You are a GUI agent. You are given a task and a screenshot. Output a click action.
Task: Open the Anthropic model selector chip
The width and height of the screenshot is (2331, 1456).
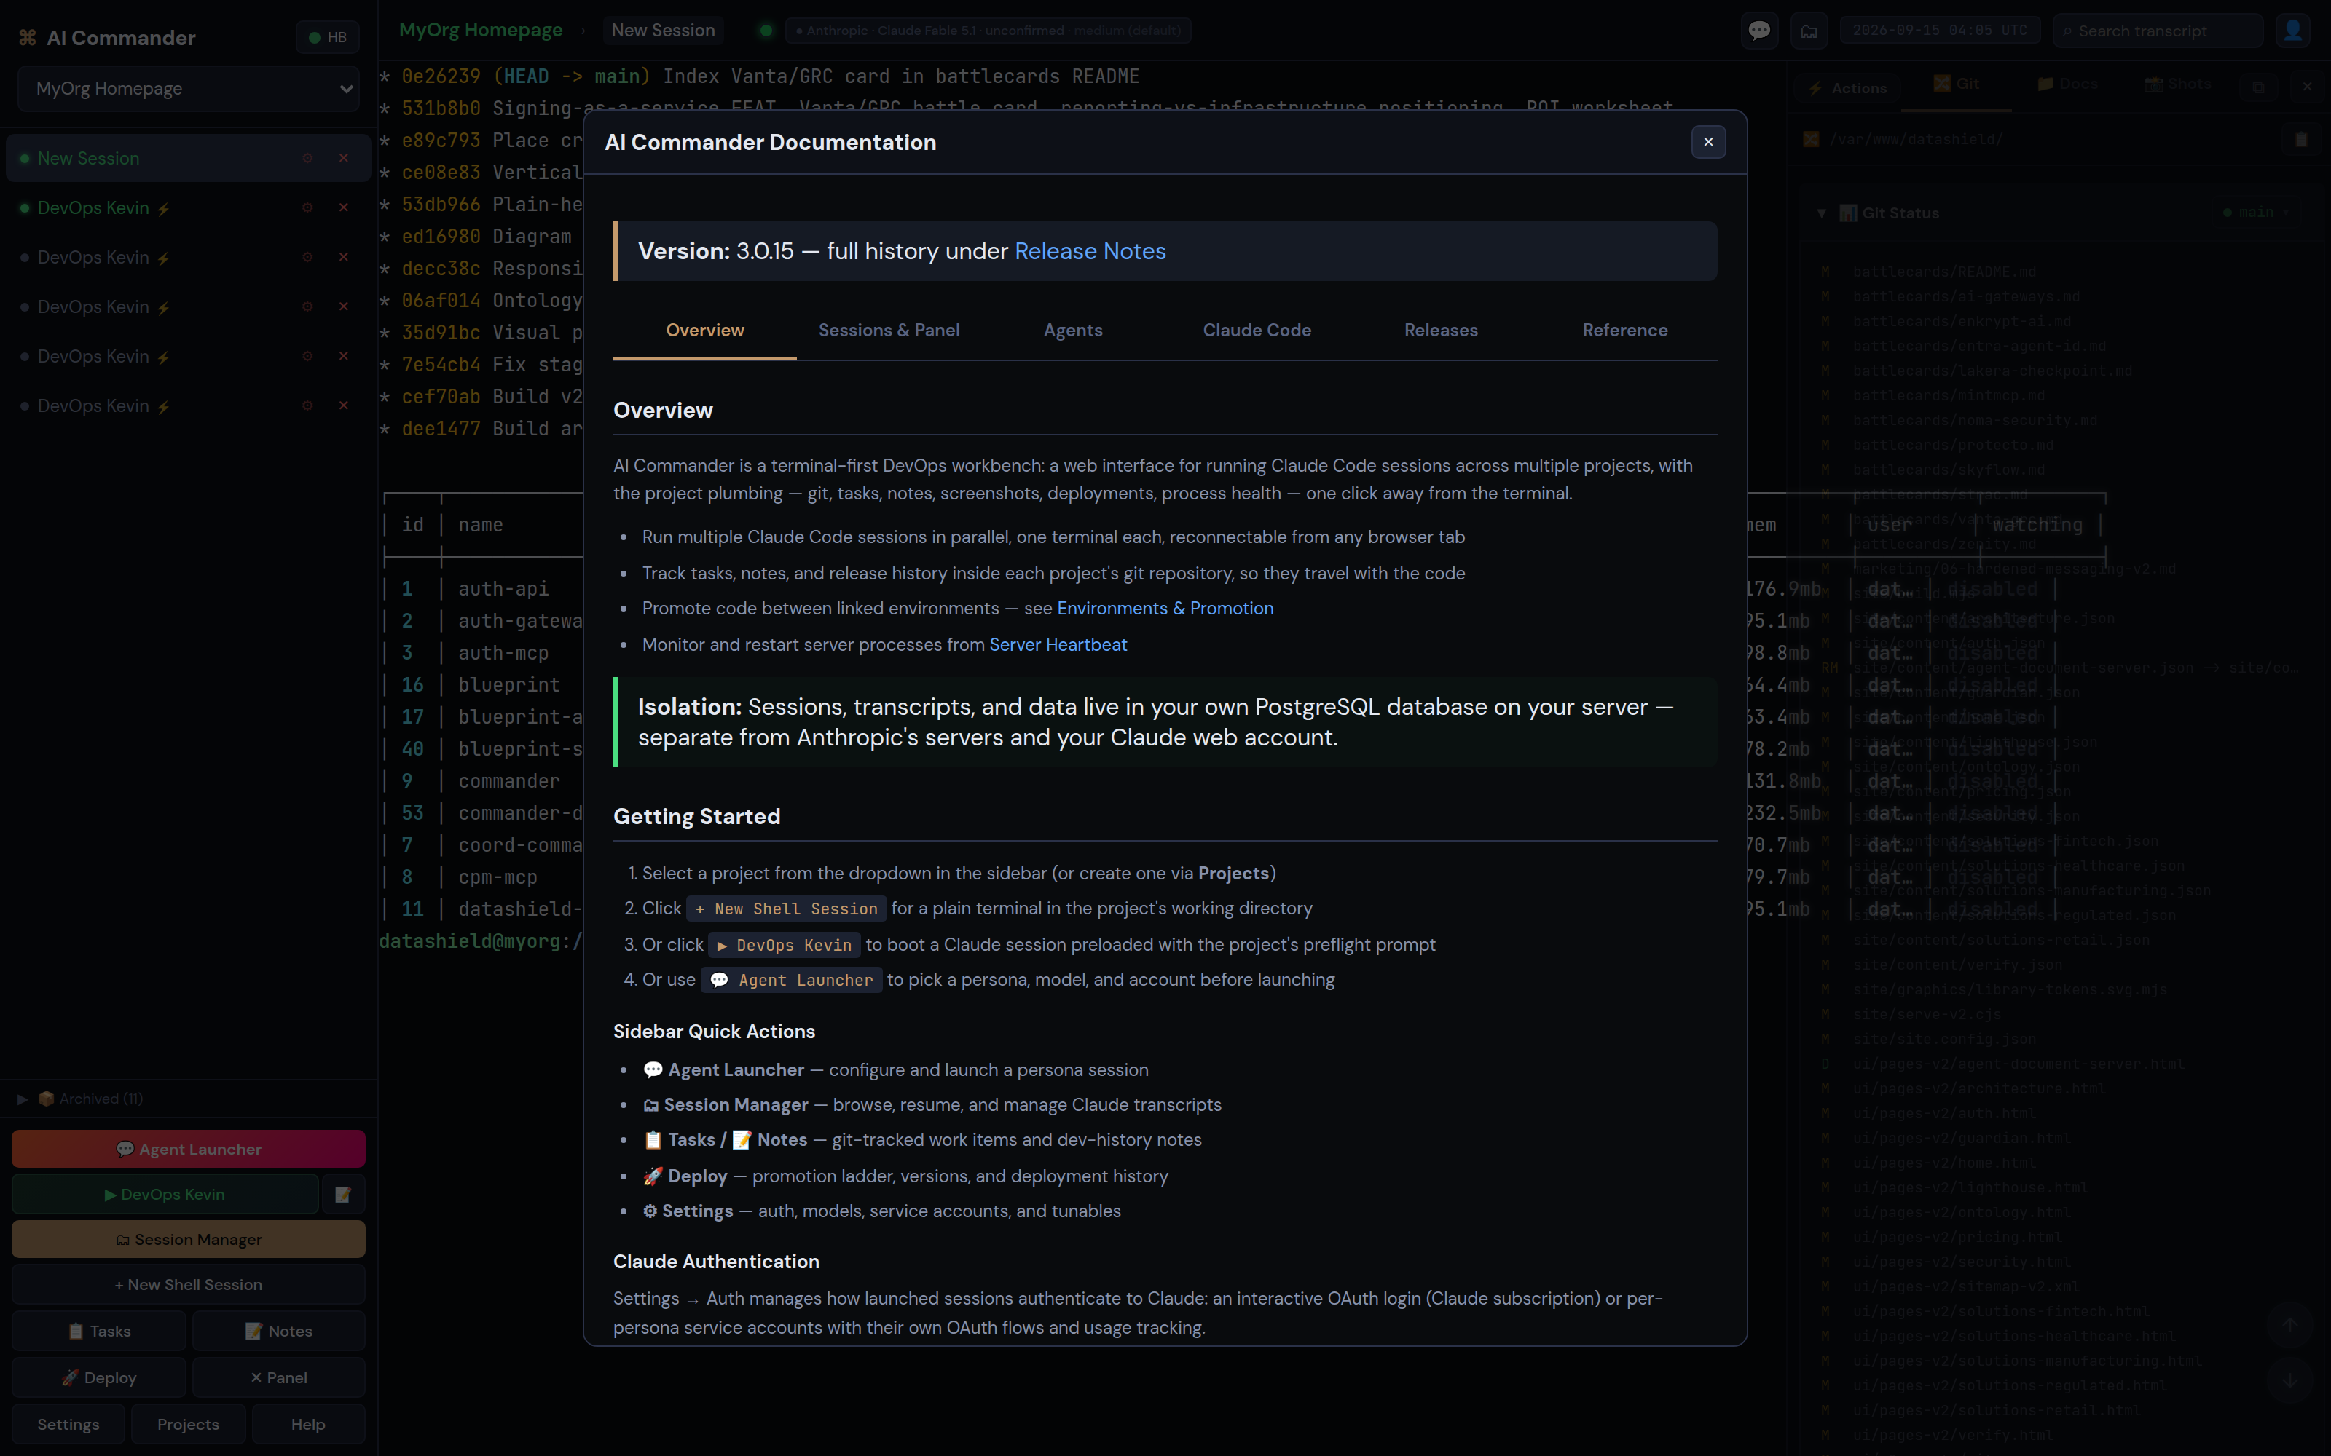[988, 31]
